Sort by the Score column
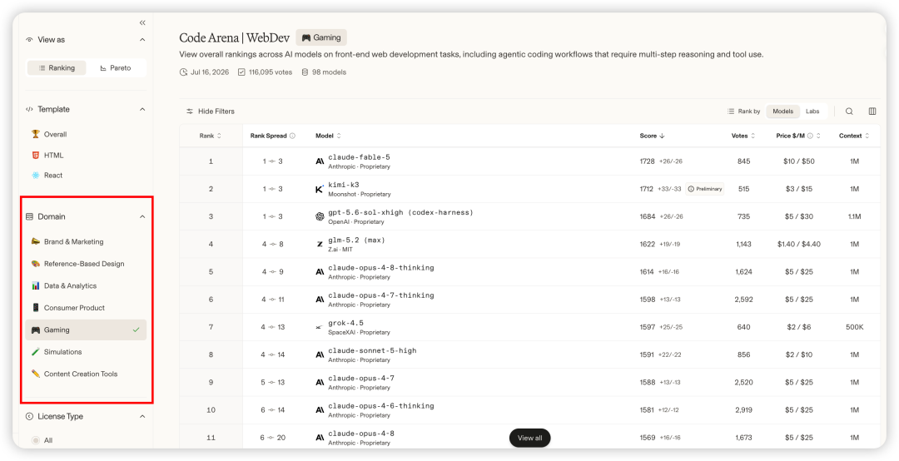899x461 pixels. tap(652, 136)
